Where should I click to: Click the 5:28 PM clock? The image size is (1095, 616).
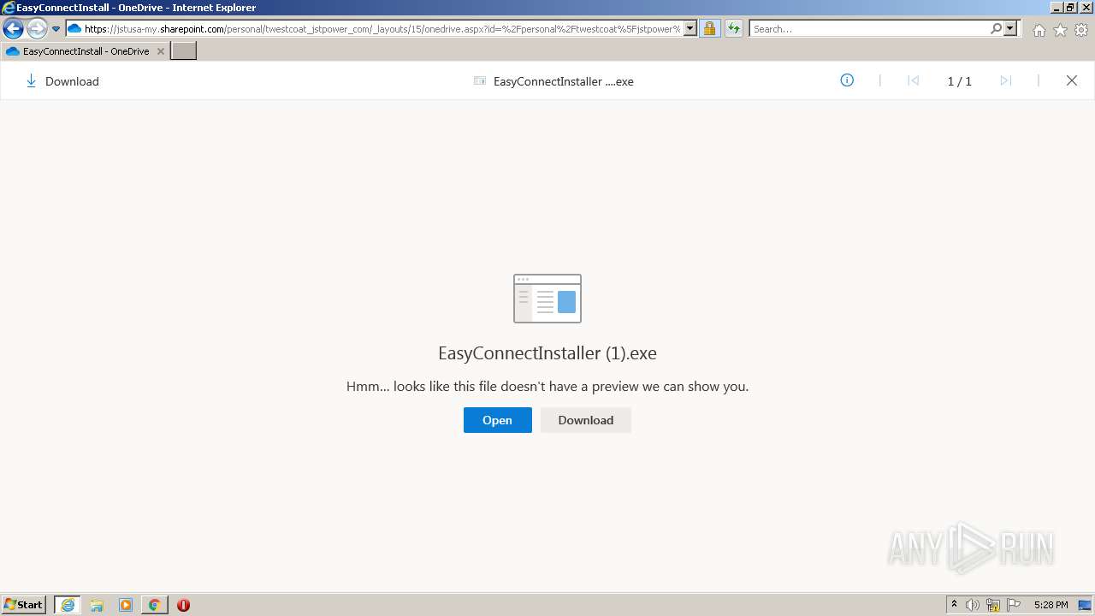tap(1051, 605)
